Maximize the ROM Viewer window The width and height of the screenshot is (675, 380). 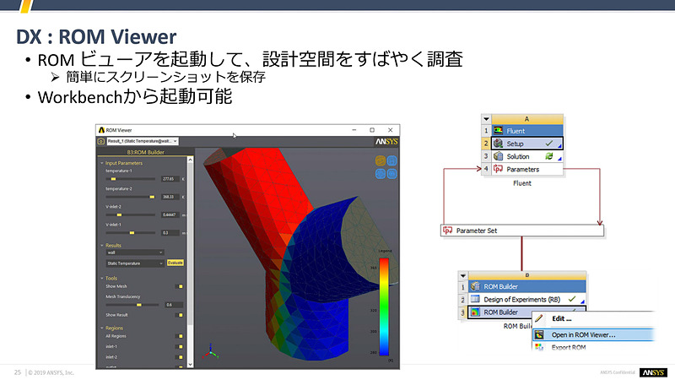372,130
